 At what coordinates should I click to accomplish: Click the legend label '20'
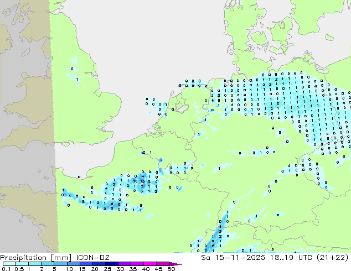point(95,269)
